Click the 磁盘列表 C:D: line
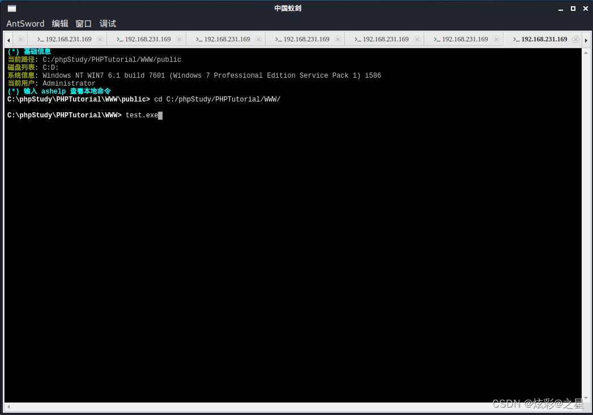This screenshot has height=415, width=593. coord(33,67)
